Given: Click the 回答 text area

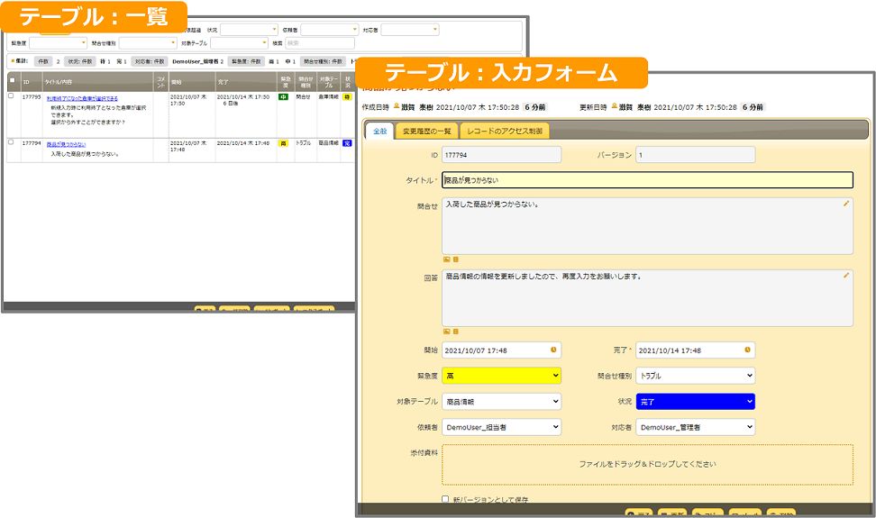Looking at the screenshot, I should (647, 298).
